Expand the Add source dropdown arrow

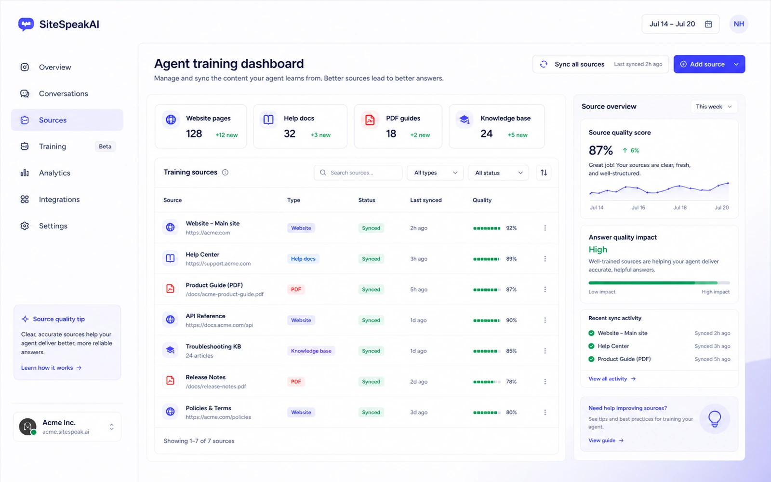click(x=736, y=64)
